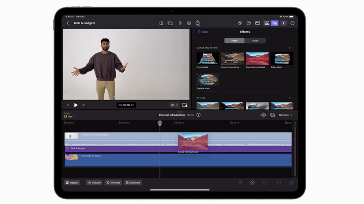
Task: Toggle the Multicam button
Action: point(133,183)
